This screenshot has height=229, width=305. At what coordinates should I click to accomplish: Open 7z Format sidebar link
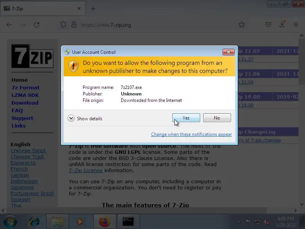(26, 88)
